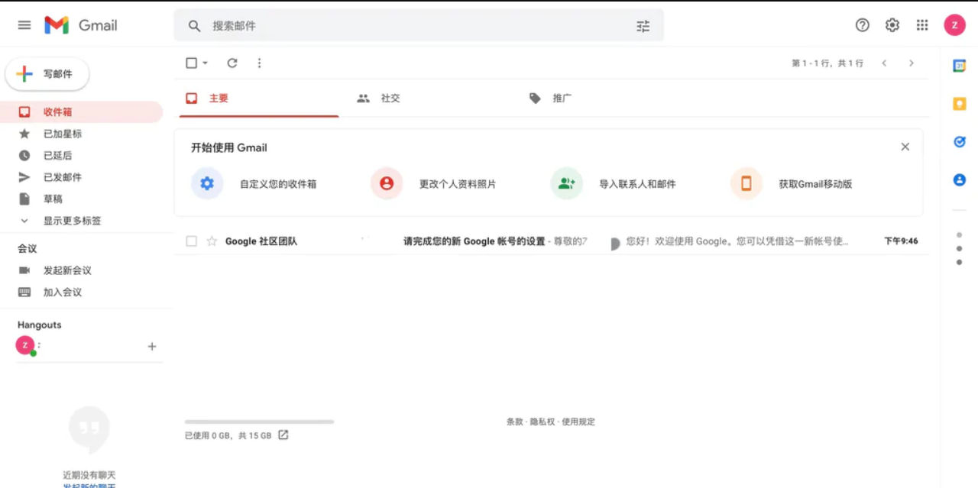Open the settings gear
978x488 pixels.
[892, 25]
